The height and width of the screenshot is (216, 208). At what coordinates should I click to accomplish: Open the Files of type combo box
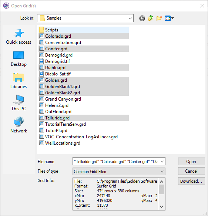[x=119, y=172]
